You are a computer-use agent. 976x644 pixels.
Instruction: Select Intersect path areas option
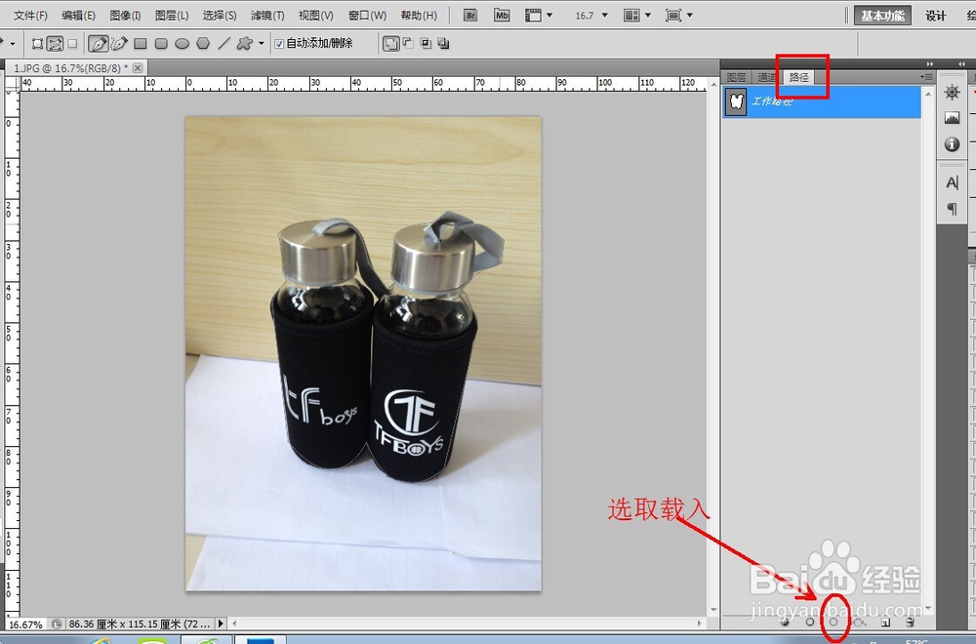[426, 43]
